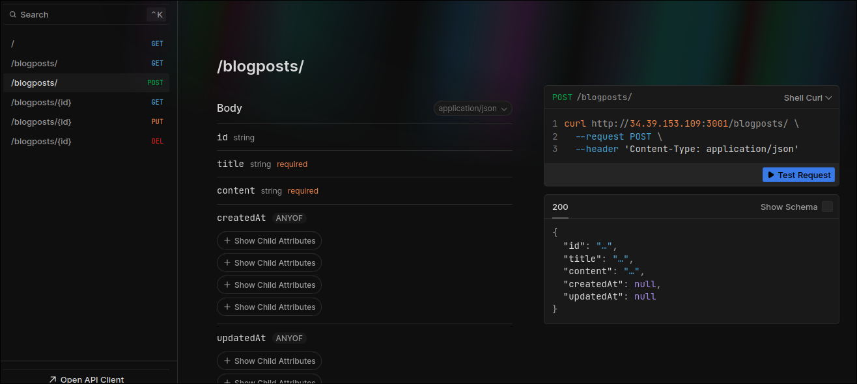Click plus icon of first createdAt child attributes
This screenshot has width=857, height=384.
point(227,240)
